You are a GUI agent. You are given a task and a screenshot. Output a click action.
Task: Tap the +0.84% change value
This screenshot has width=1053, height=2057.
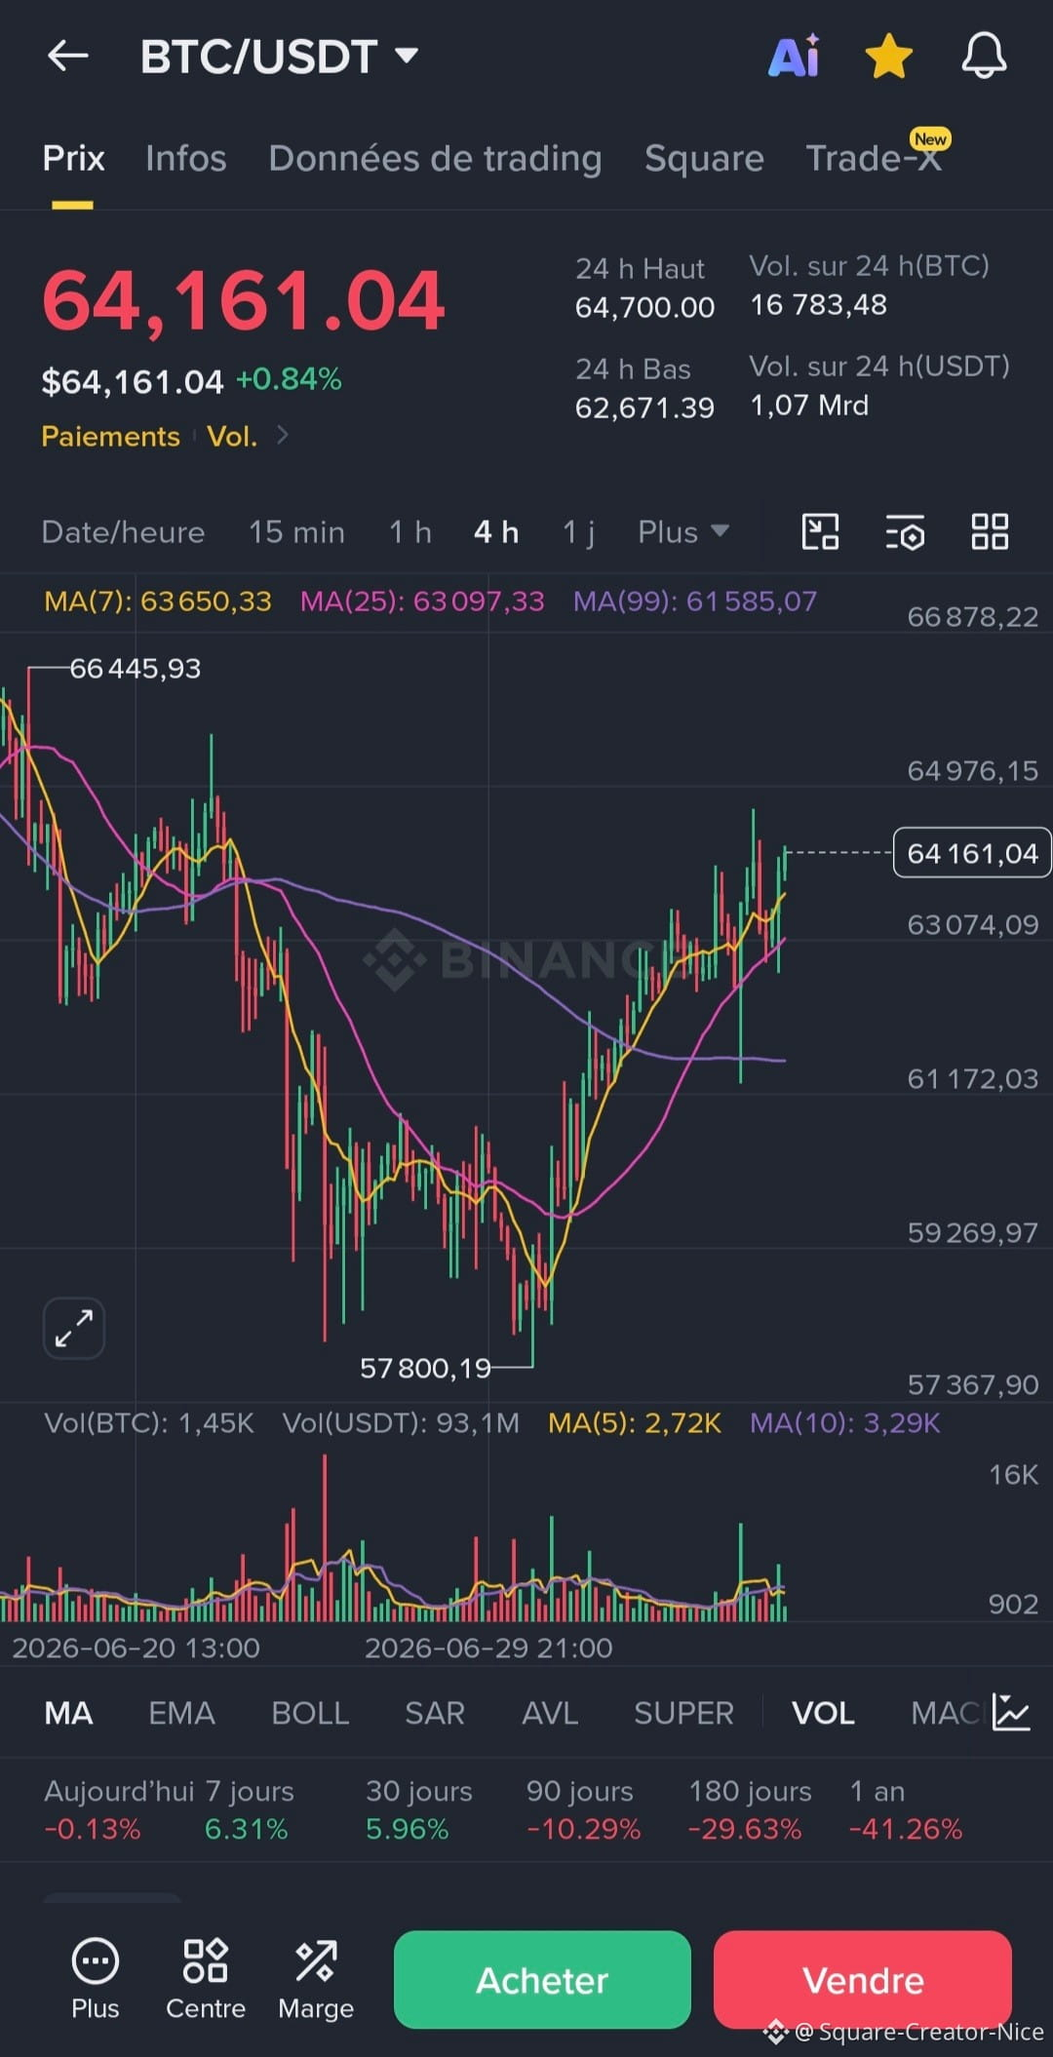[x=289, y=379]
